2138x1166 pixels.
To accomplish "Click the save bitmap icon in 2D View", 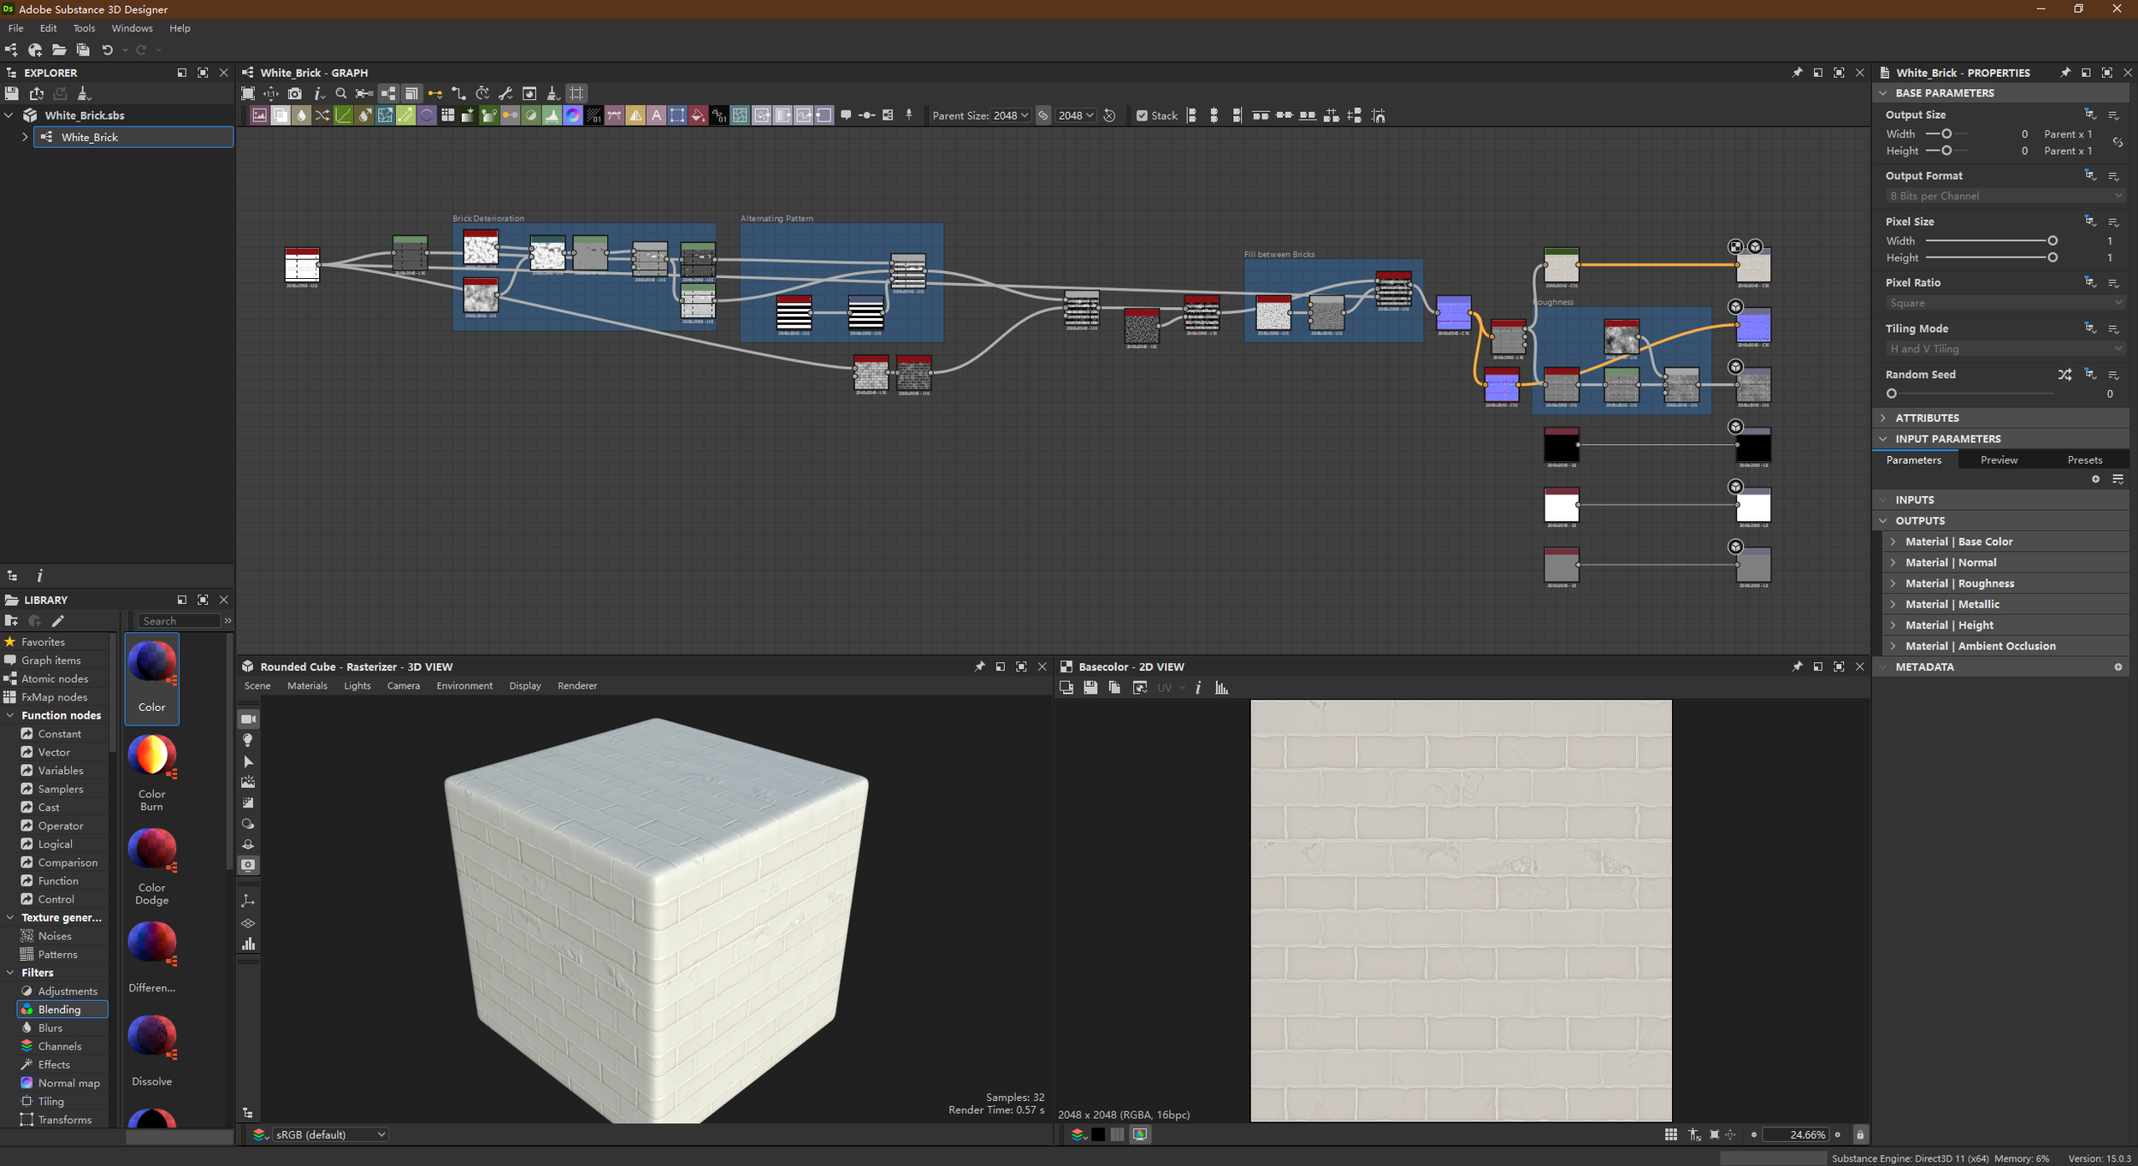I will coord(1090,688).
